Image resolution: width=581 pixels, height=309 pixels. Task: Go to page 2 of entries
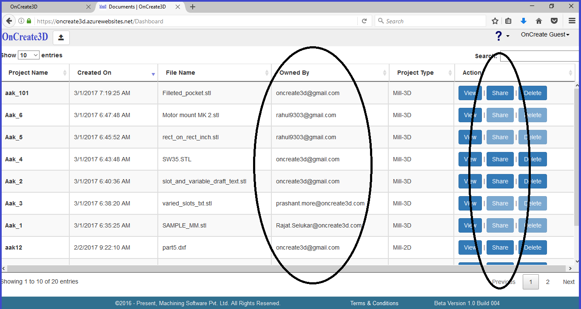coord(548,282)
